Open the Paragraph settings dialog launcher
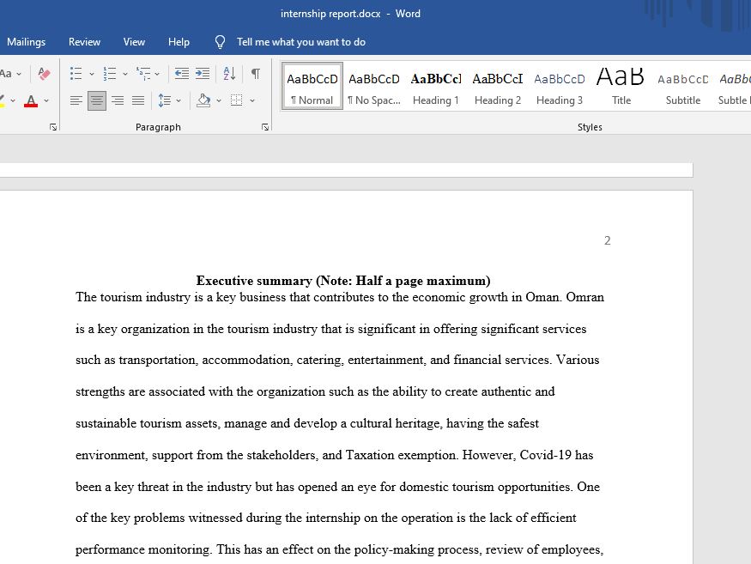This screenshot has width=751, height=564. (x=265, y=127)
